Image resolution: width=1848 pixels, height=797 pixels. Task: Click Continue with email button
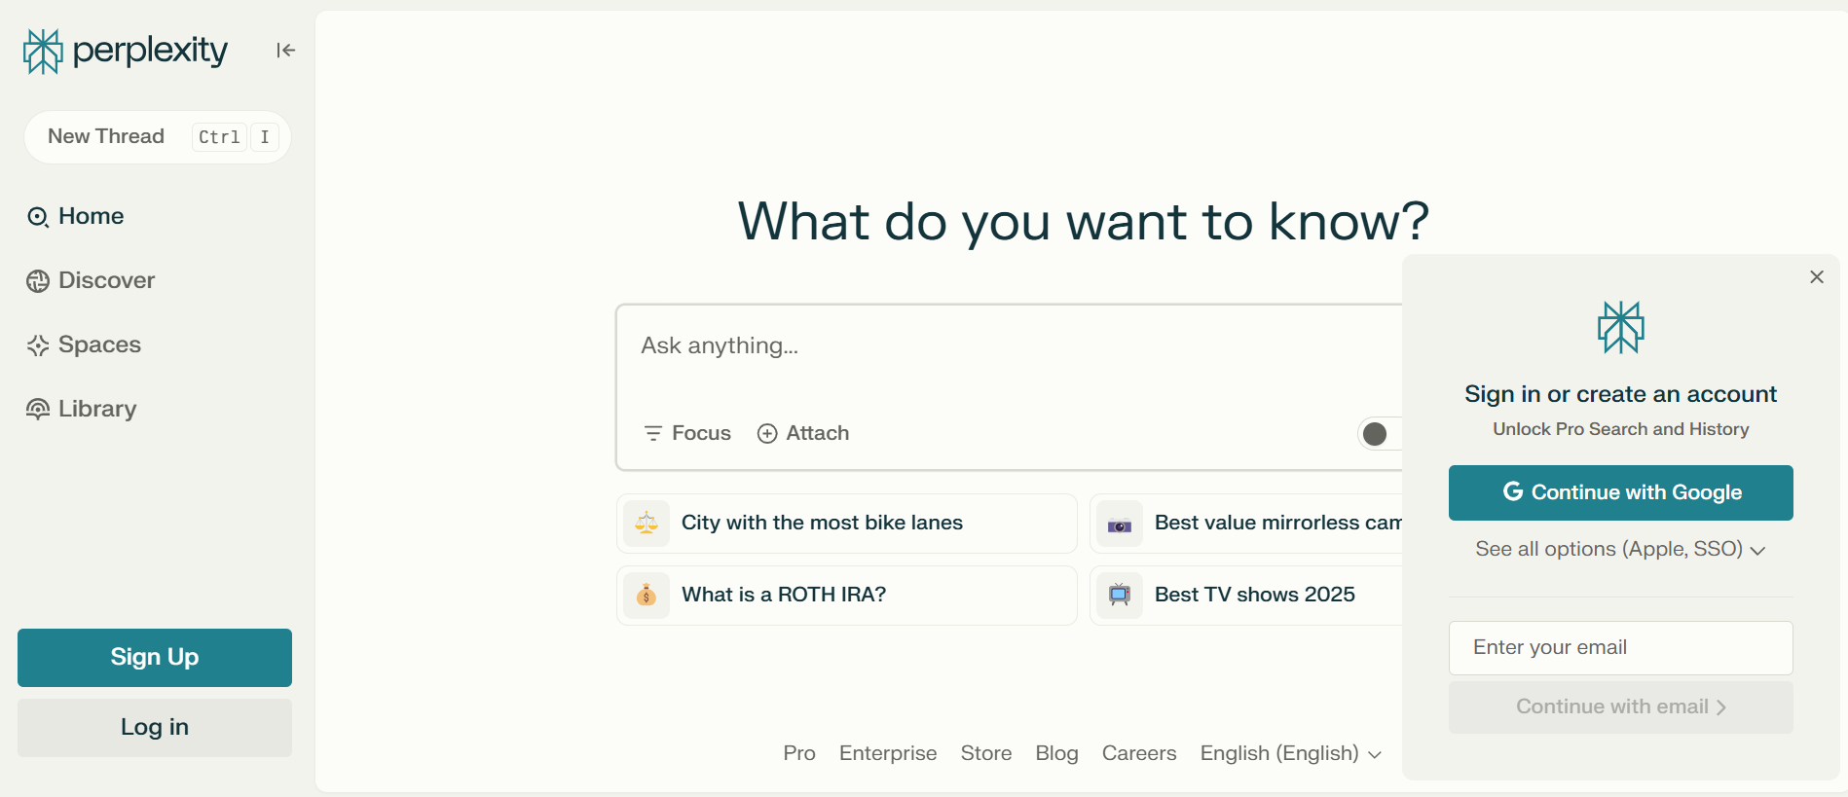pyautogui.click(x=1621, y=707)
